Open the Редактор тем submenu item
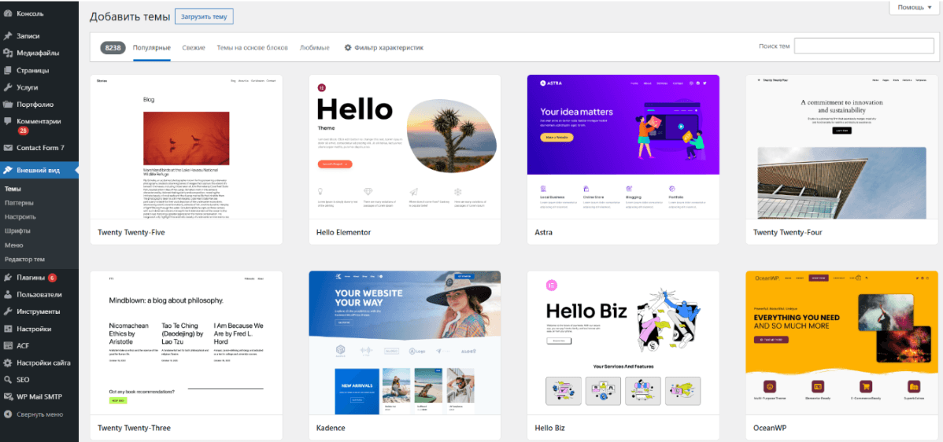This screenshot has height=442, width=943. click(x=24, y=260)
